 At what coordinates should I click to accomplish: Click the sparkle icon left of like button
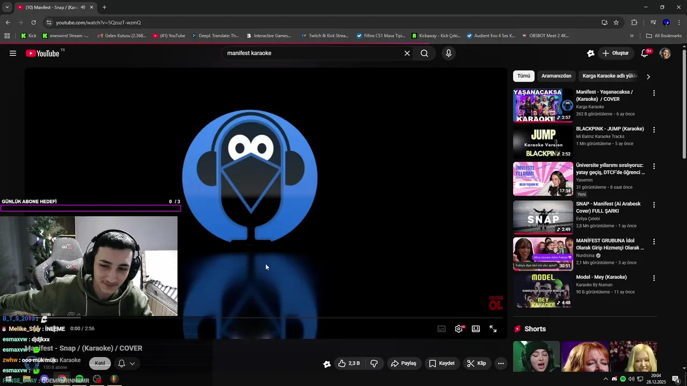tap(327, 364)
